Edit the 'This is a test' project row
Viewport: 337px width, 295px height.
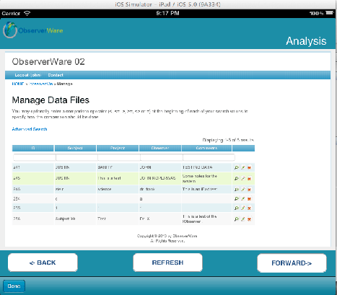[243, 178]
